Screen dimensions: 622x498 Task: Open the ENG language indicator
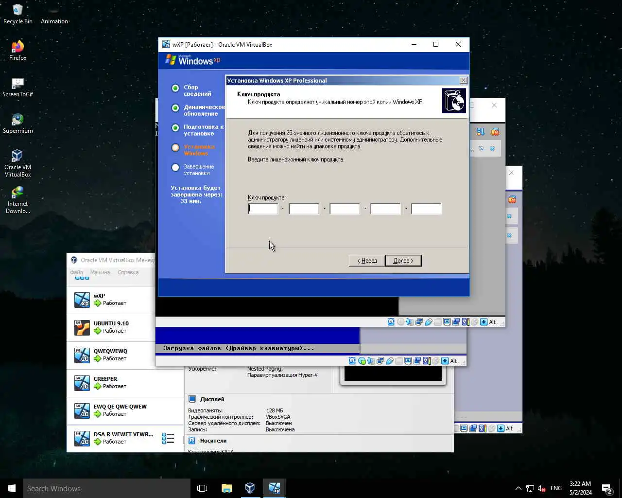pyautogui.click(x=556, y=488)
